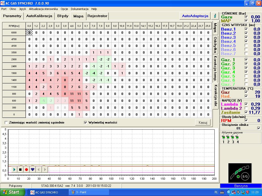Screen dimensions: 262x196
Task: Switch to the Parametry tab
Action: tap(12, 16)
